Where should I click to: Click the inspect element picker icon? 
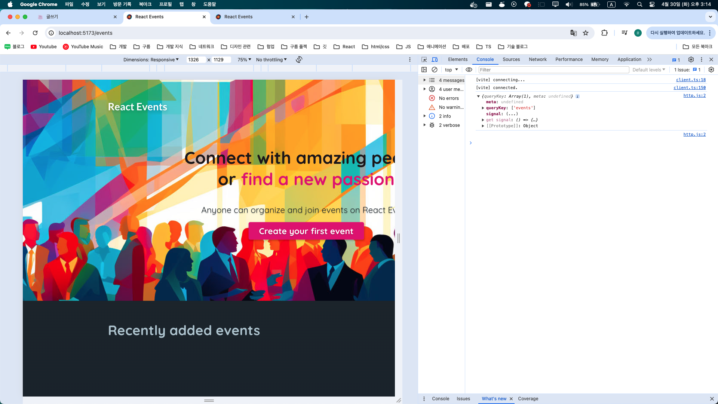[424, 59]
